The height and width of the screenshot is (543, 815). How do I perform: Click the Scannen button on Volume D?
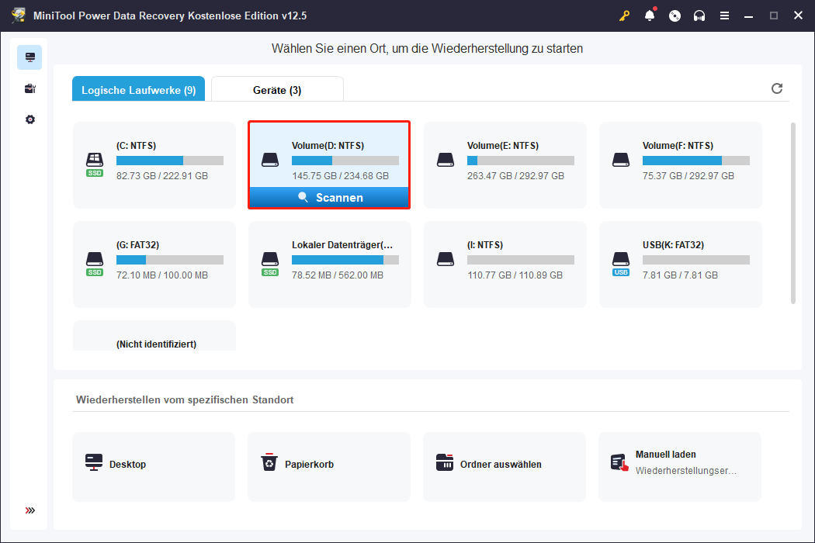tap(329, 198)
